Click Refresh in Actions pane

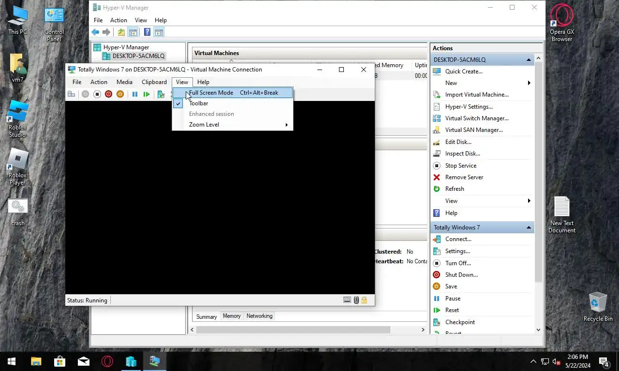(455, 189)
